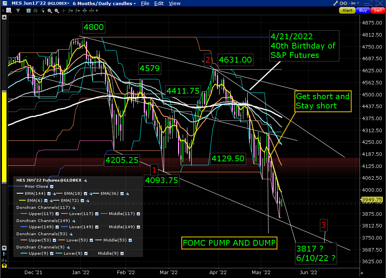Click the first zoom magnifier in the toolbar

click(x=50, y=10)
